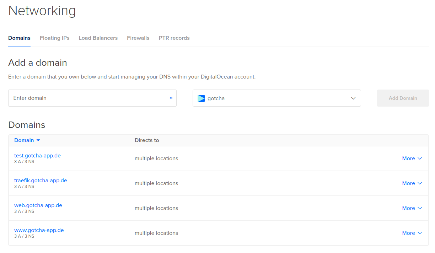
Task: Switch to the Floating IPs tab
Action: [x=54, y=38]
